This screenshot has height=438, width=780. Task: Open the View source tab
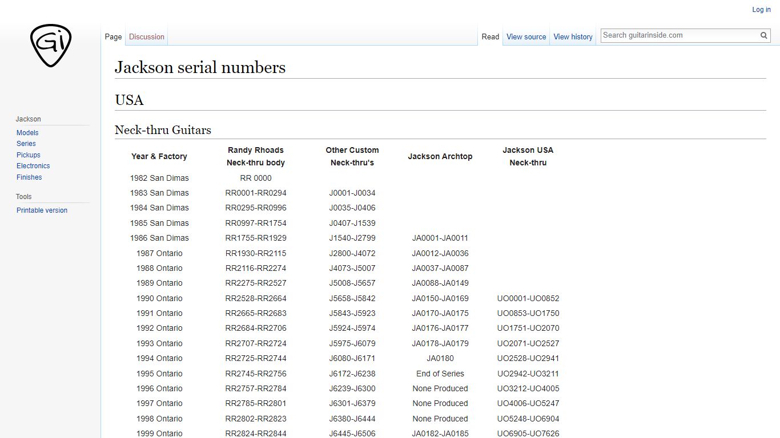tap(526, 36)
